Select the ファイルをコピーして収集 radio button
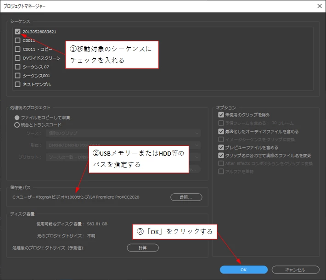The width and height of the screenshot is (326, 280). coord(17,118)
